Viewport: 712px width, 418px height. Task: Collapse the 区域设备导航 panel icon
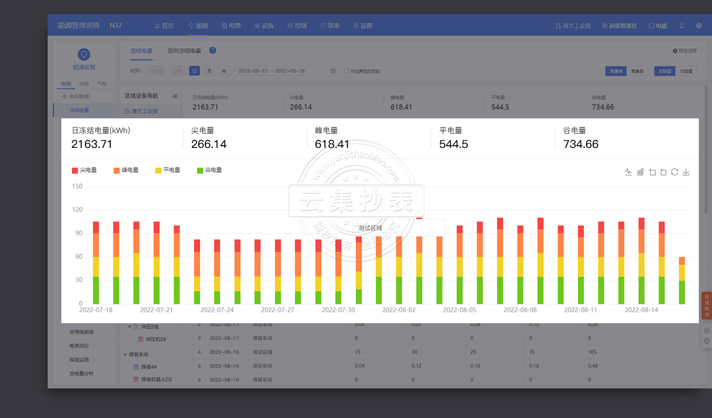pos(175,96)
